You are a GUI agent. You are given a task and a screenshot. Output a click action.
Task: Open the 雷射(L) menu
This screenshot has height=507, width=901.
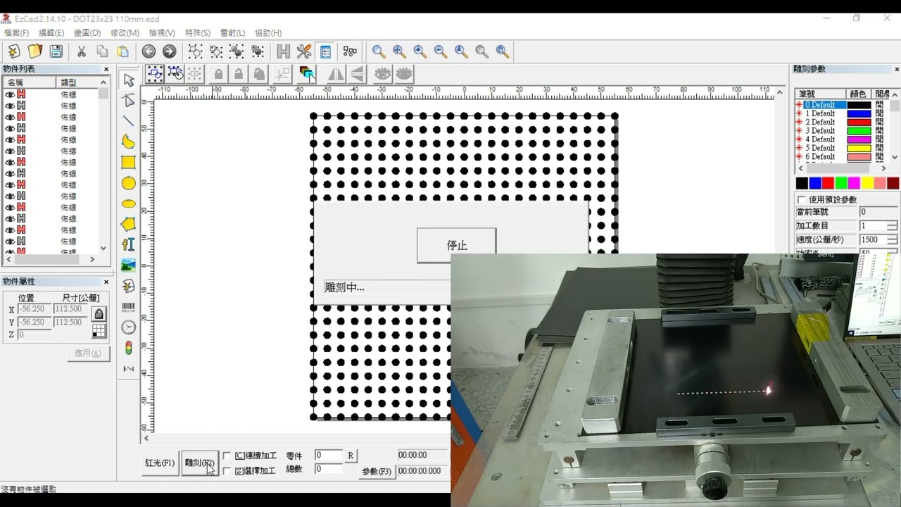[x=233, y=33]
